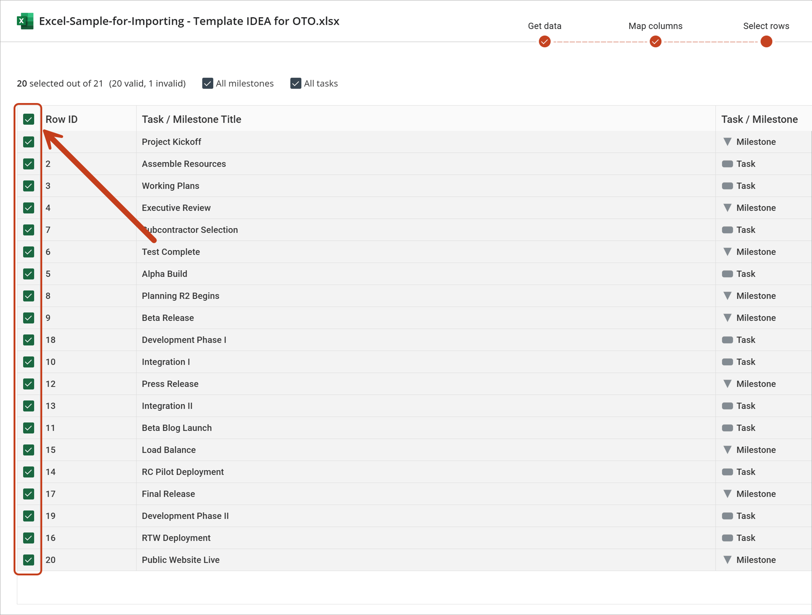Deselect the Project Kickoff row checkbox

(x=28, y=142)
